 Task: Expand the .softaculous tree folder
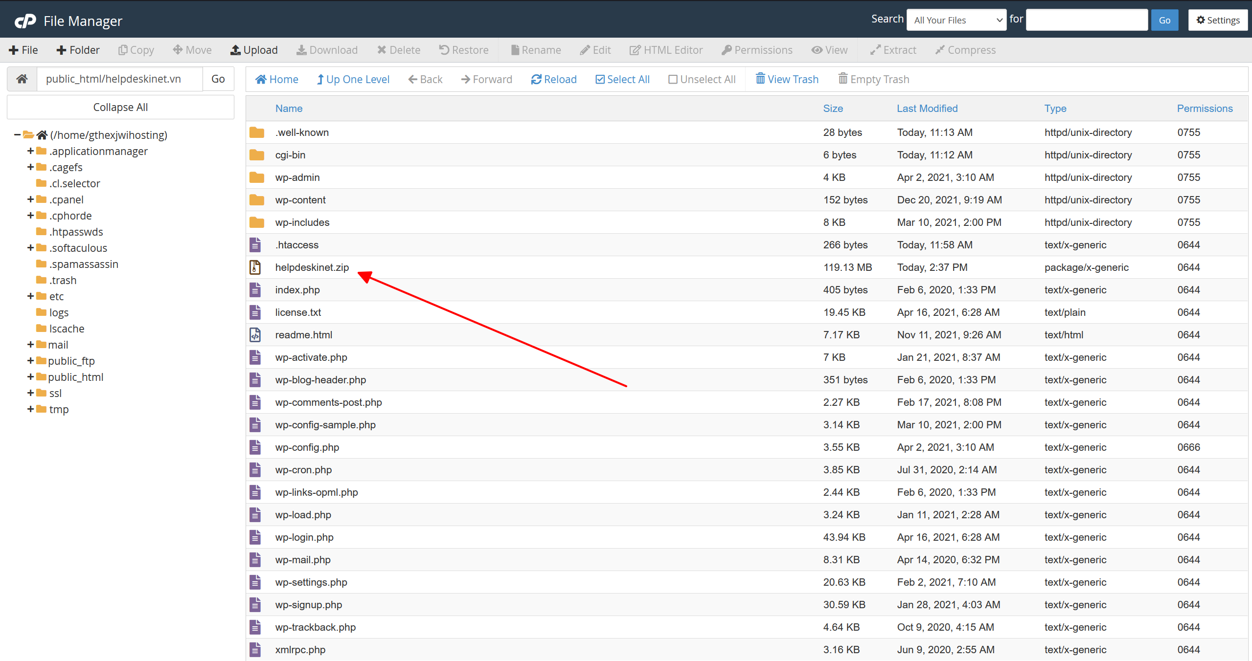coord(30,248)
